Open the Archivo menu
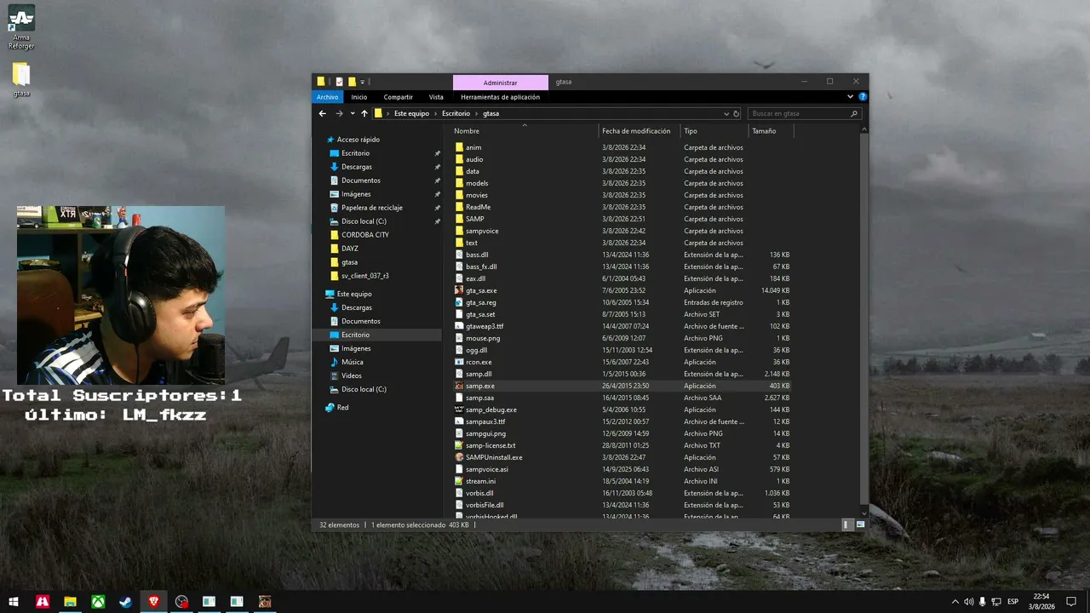 [327, 97]
